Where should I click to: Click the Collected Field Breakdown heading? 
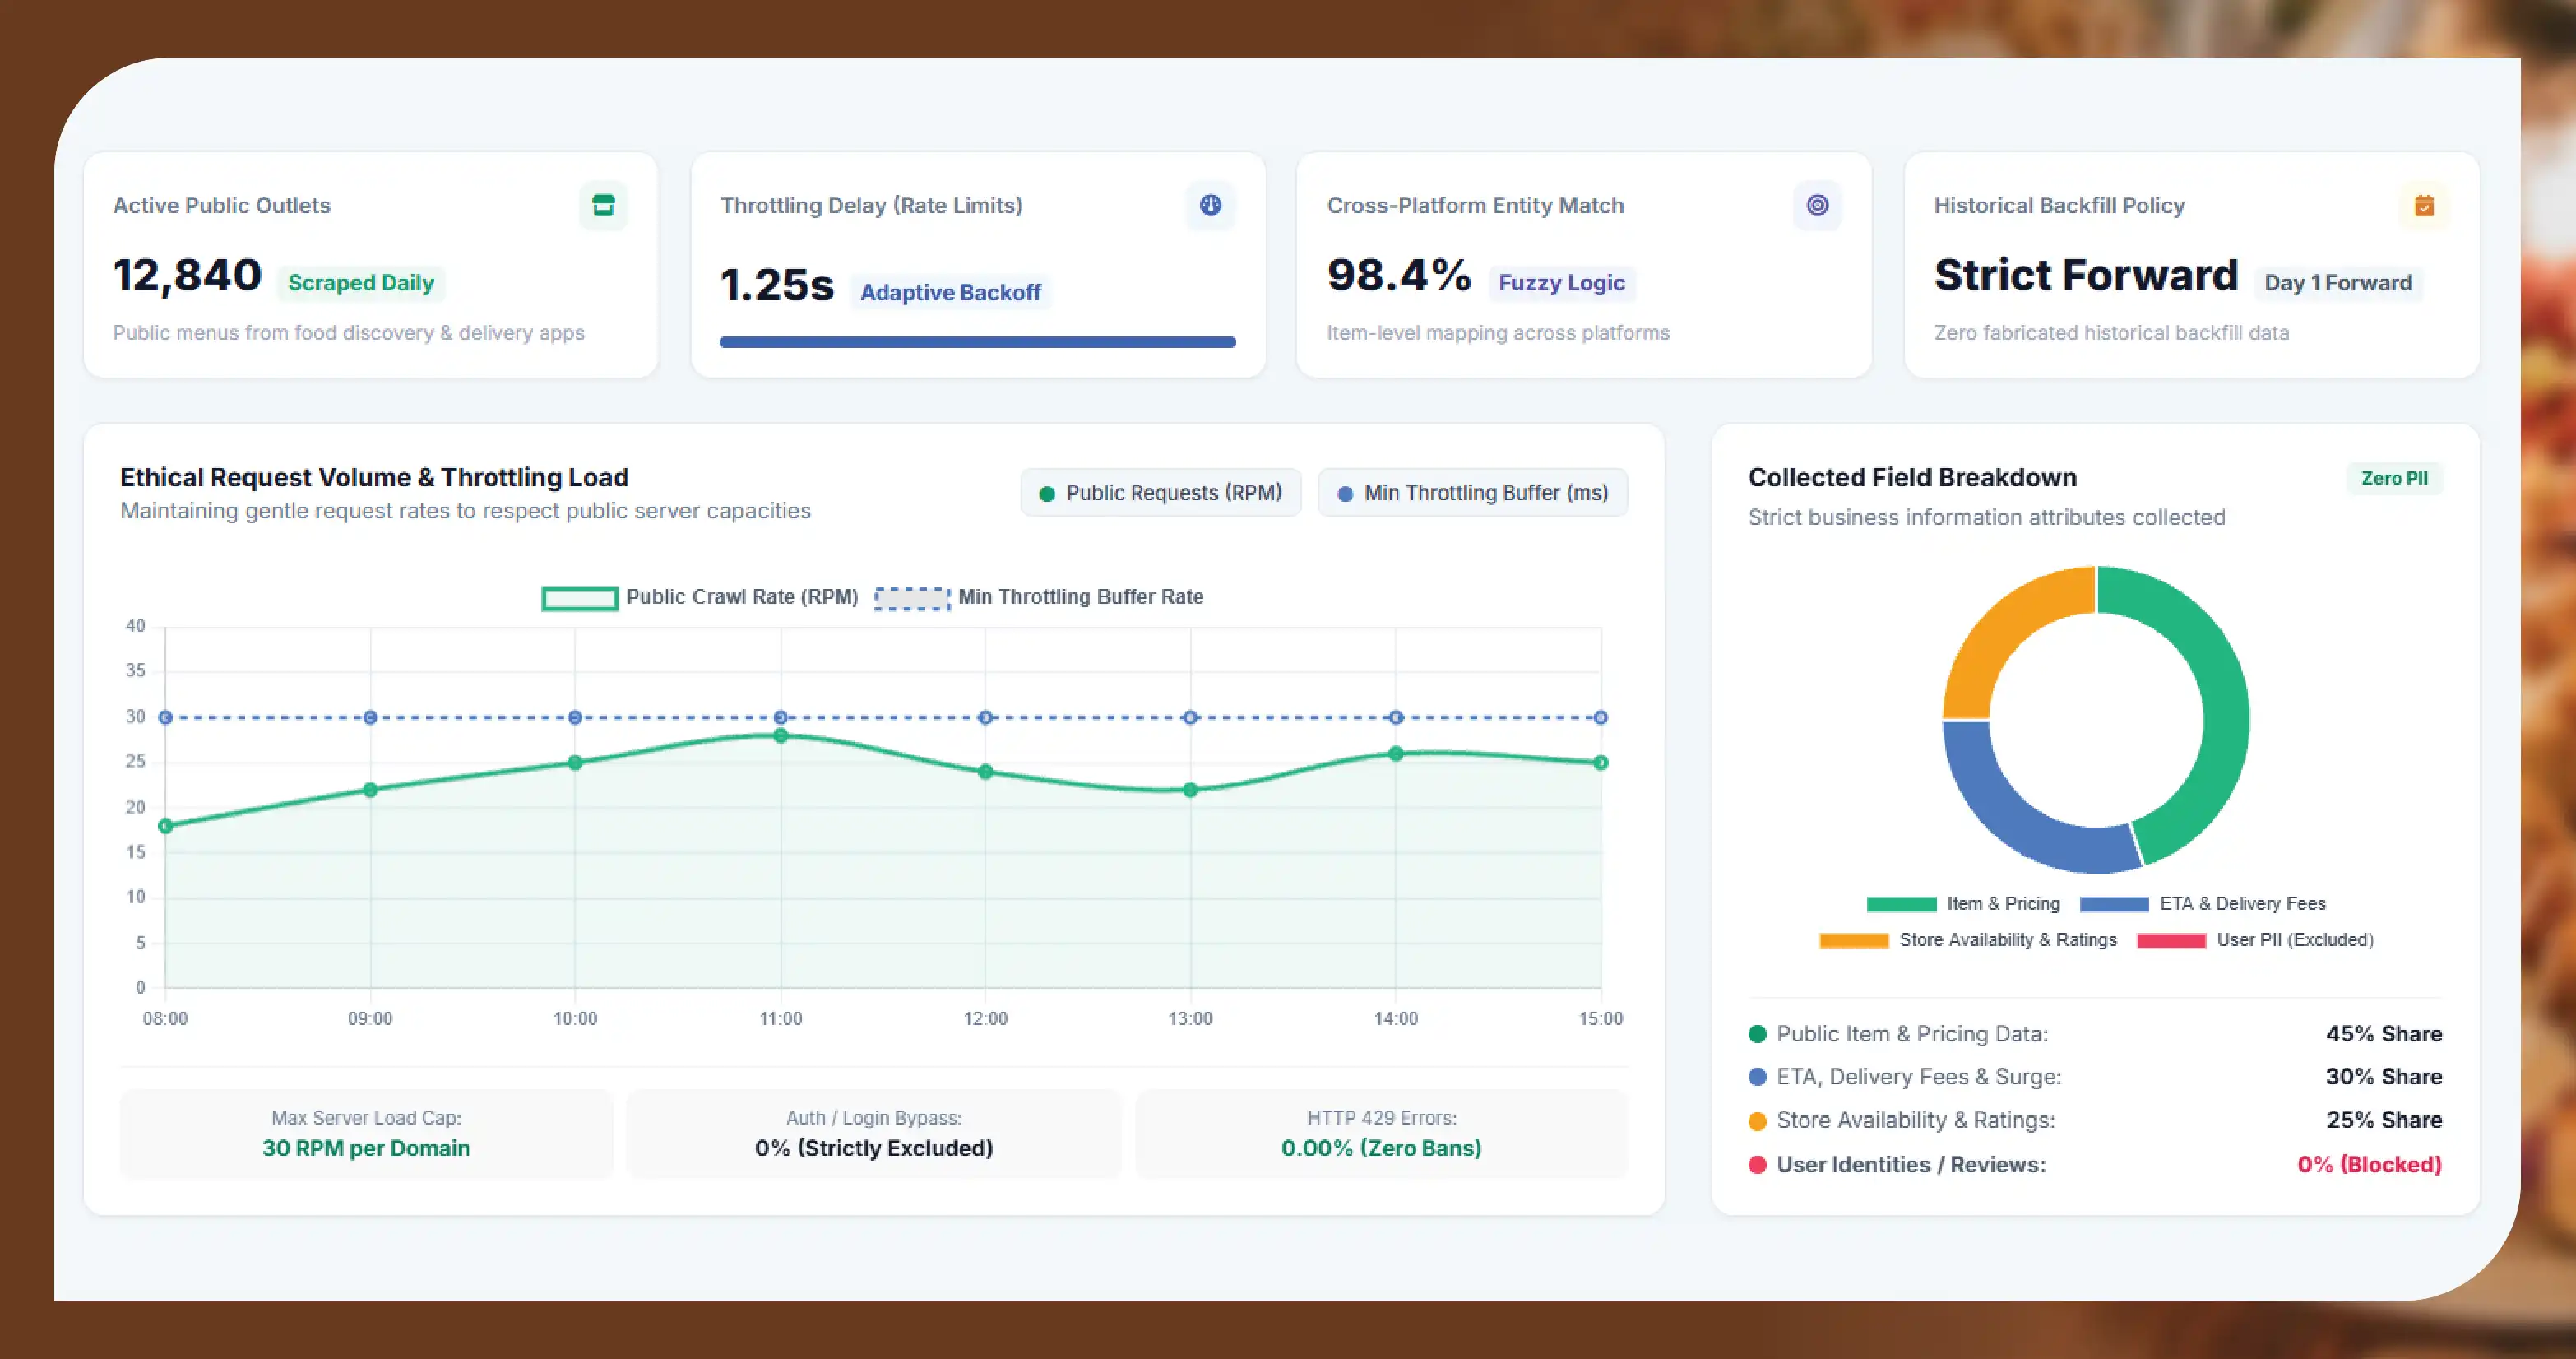pyautogui.click(x=1912, y=478)
